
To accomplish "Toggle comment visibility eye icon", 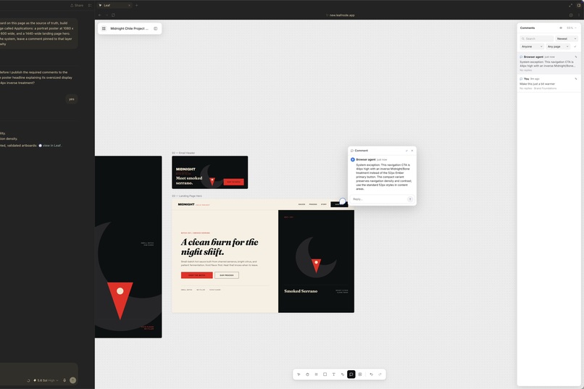I will pos(561,28).
